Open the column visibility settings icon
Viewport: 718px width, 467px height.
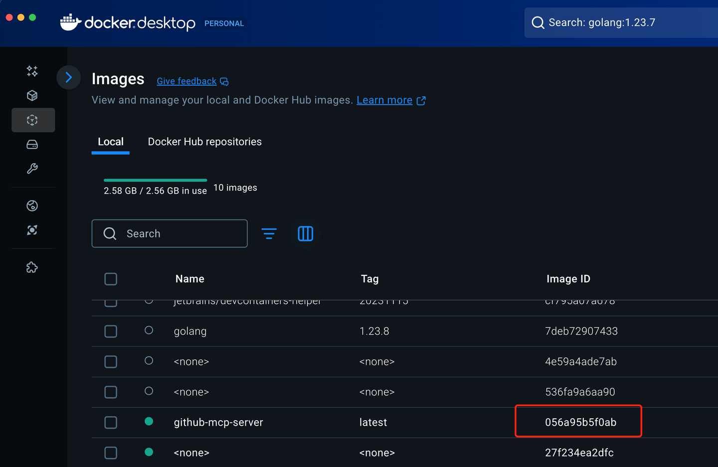[305, 233]
